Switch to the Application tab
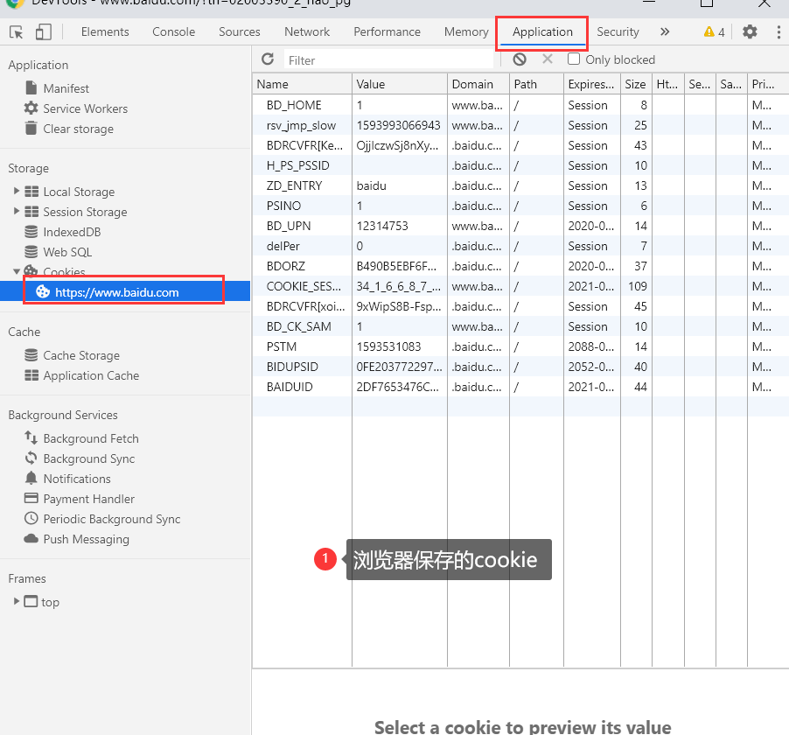The image size is (789, 735). (542, 31)
